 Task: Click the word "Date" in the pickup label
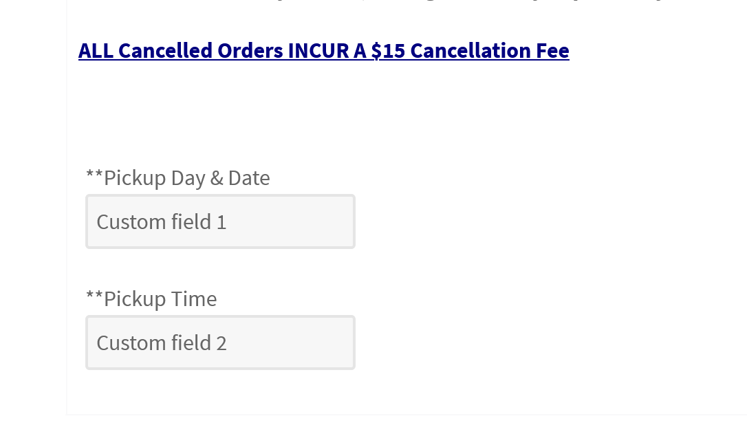249,178
